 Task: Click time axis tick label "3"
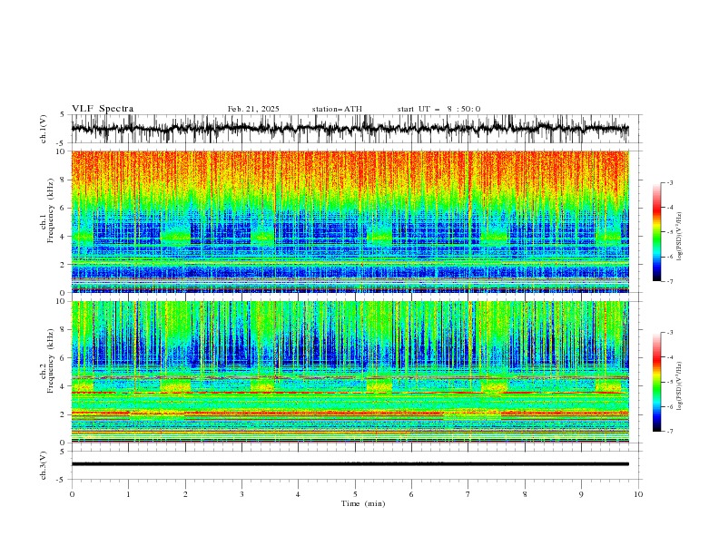tap(241, 494)
